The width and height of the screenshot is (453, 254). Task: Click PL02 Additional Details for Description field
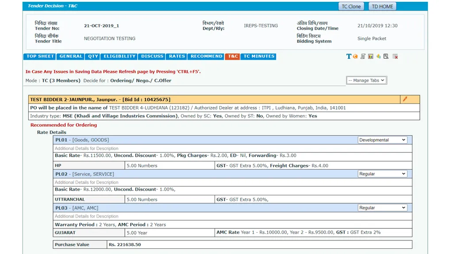point(233,182)
